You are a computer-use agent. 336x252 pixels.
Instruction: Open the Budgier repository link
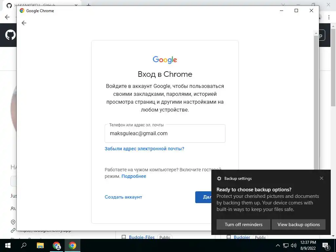(242, 237)
